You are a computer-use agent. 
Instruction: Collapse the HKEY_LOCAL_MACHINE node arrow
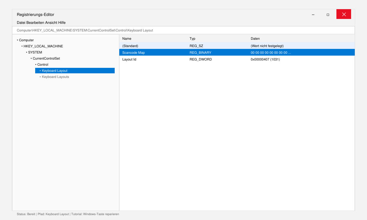pos(22,46)
